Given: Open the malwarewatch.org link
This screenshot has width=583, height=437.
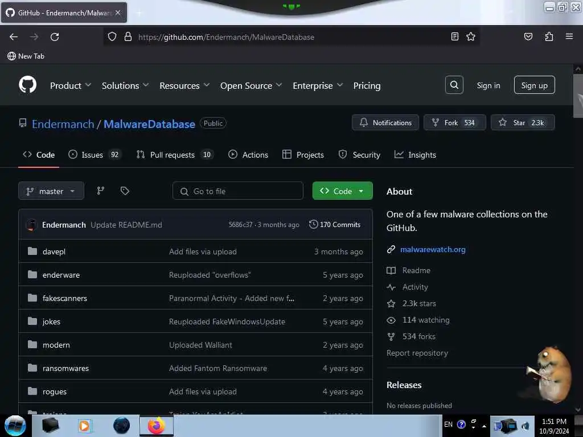Looking at the screenshot, I should point(433,249).
